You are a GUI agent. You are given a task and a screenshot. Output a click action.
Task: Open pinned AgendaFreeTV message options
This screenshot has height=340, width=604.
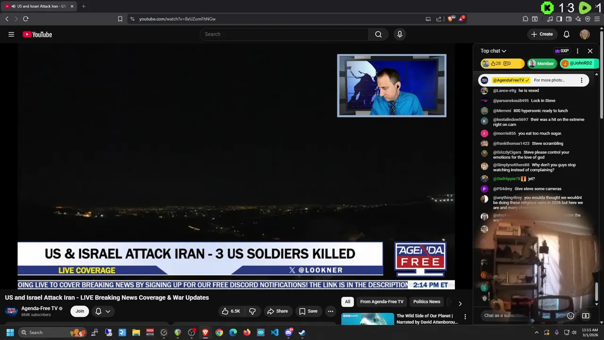[x=581, y=80]
